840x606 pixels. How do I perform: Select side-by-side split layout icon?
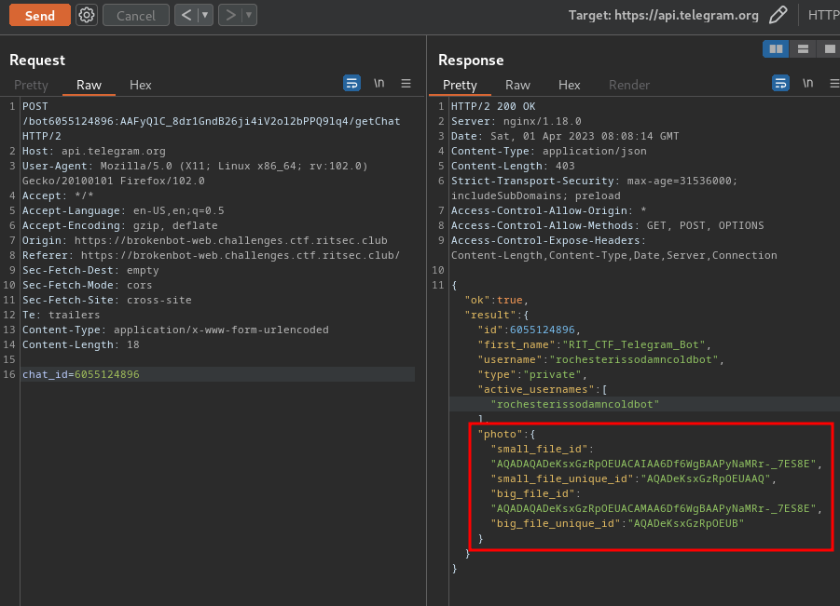click(x=776, y=49)
